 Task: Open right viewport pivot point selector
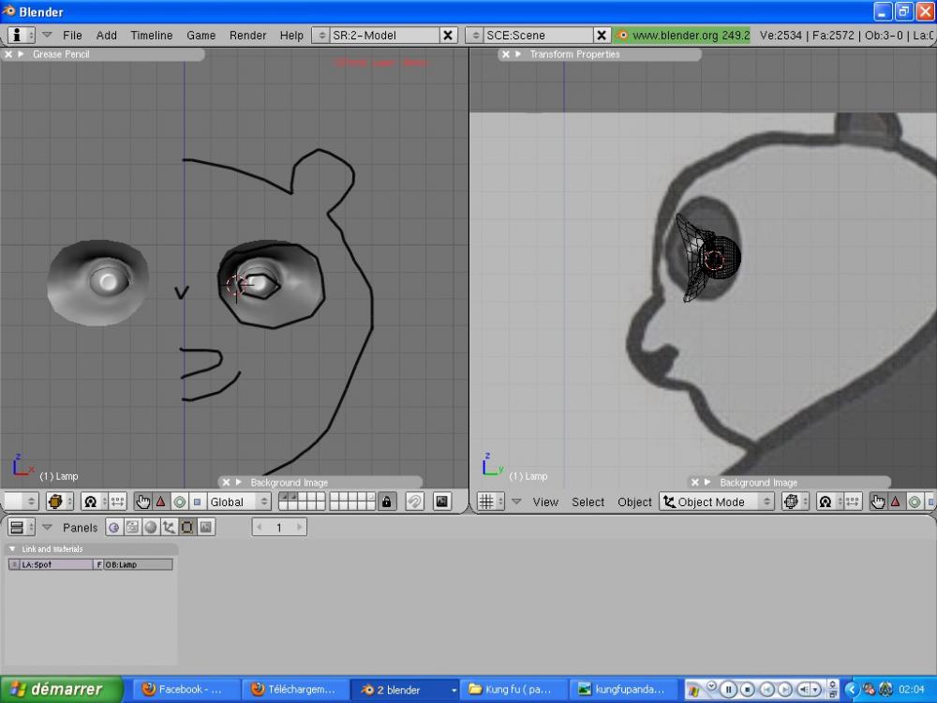click(829, 501)
